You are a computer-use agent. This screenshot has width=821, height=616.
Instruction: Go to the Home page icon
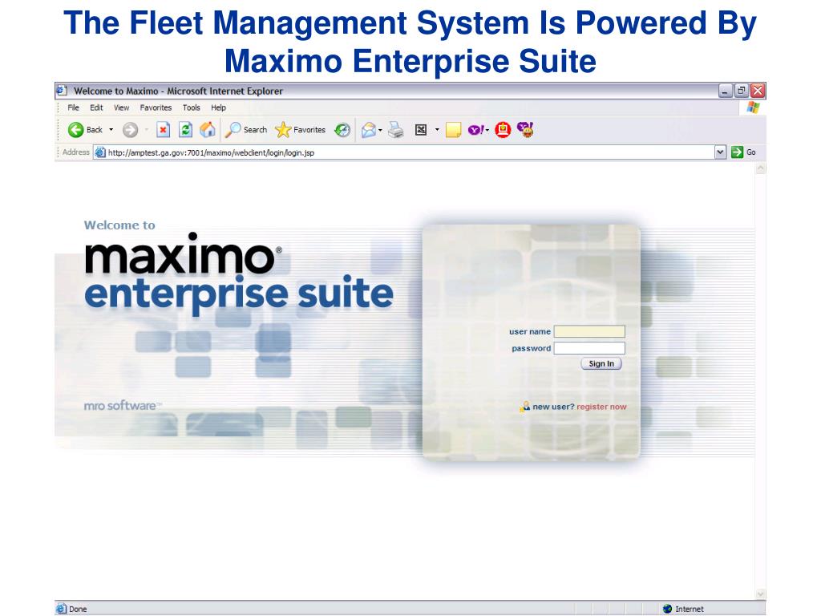208,129
